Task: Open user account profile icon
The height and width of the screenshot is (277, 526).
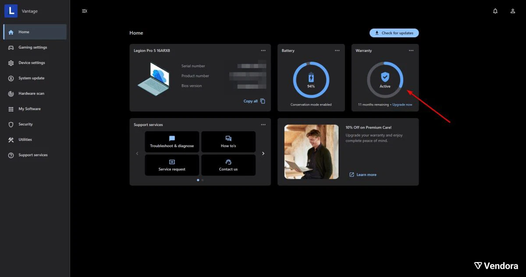Action: point(513,11)
